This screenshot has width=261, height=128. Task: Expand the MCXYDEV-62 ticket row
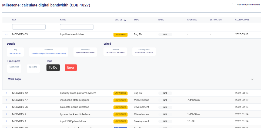(6, 93)
